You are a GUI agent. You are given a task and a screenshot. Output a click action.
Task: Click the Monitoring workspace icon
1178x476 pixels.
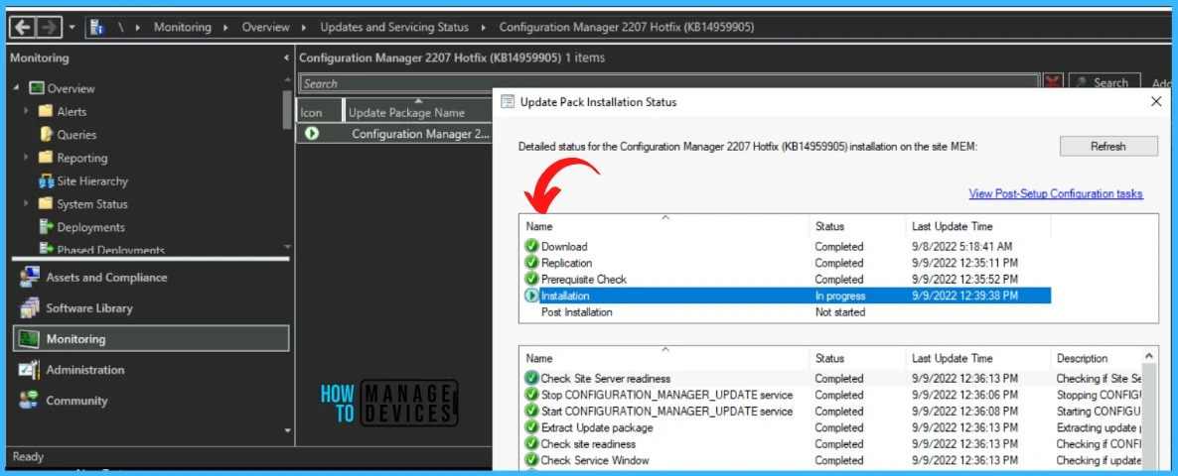[x=29, y=339]
